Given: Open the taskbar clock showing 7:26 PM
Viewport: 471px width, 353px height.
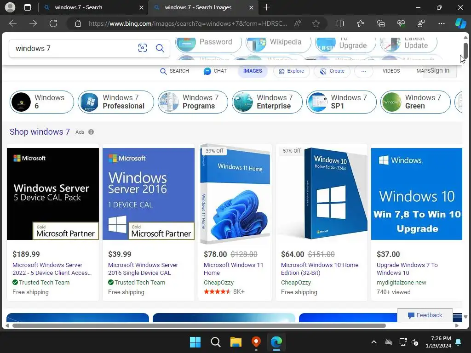Looking at the screenshot, I should click(x=438, y=342).
